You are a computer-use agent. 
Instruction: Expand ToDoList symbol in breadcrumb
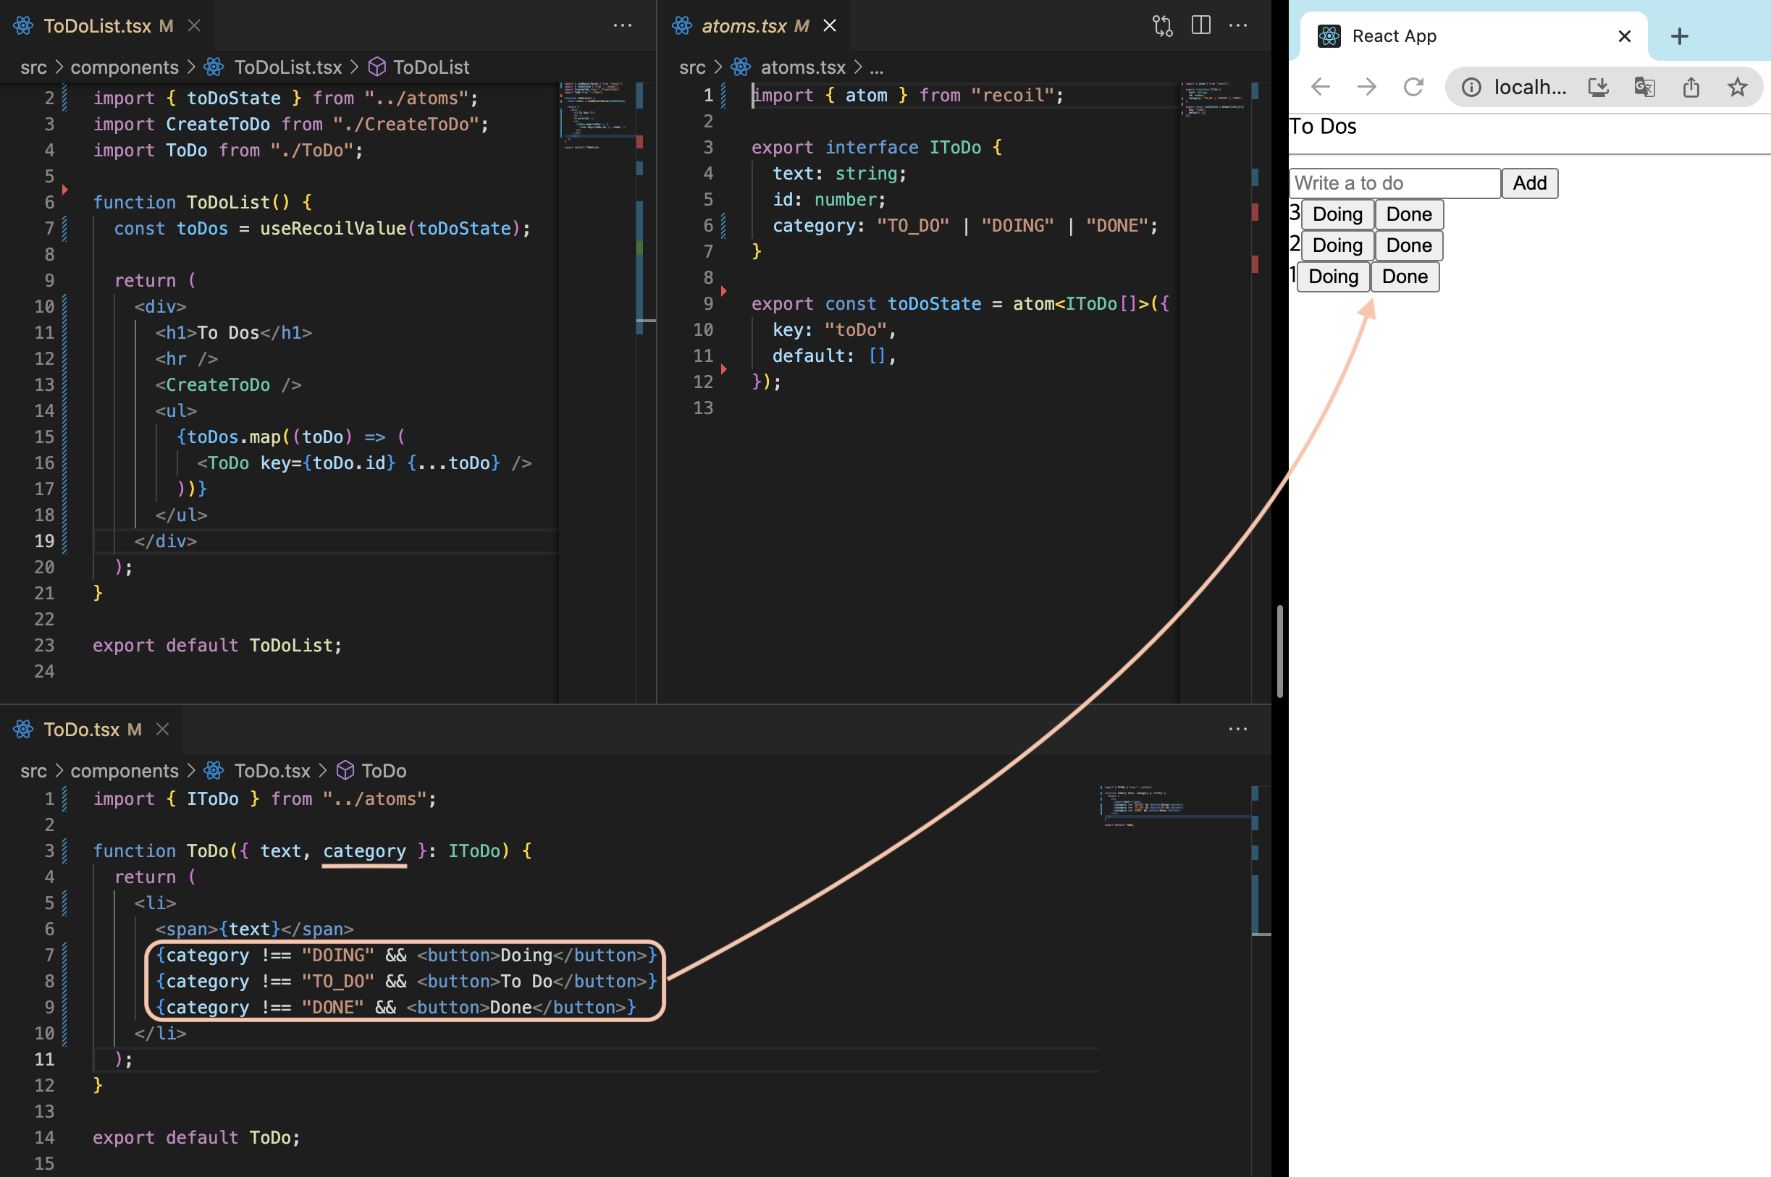click(431, 67)
